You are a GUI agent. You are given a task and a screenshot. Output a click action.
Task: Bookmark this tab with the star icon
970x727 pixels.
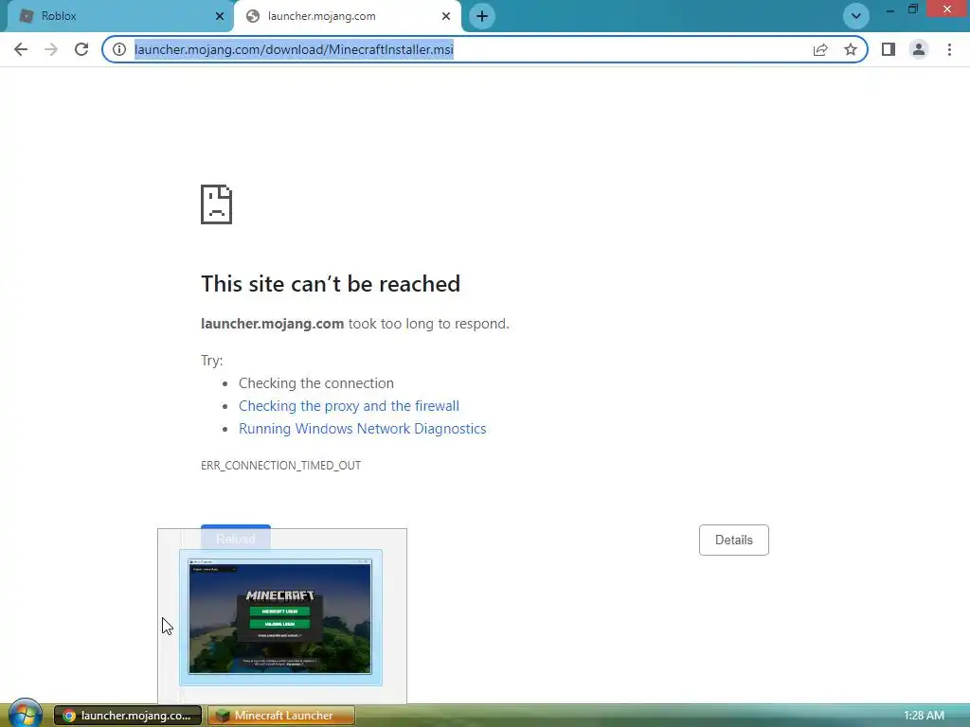tap(851, 49)
